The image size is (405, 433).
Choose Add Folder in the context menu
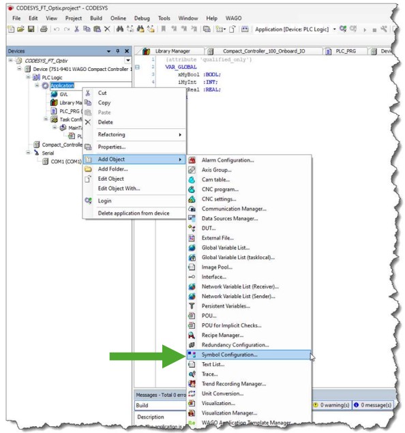tap(135, 169)
